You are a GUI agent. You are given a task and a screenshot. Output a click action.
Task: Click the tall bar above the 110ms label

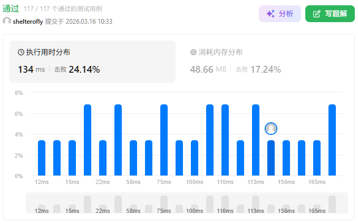coord(225,140)
